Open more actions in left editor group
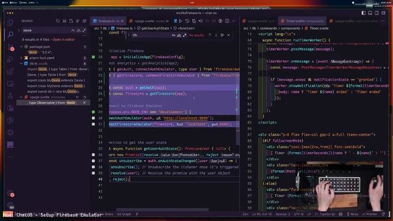Viewport: 393px width, 221px height. (233, 21)
